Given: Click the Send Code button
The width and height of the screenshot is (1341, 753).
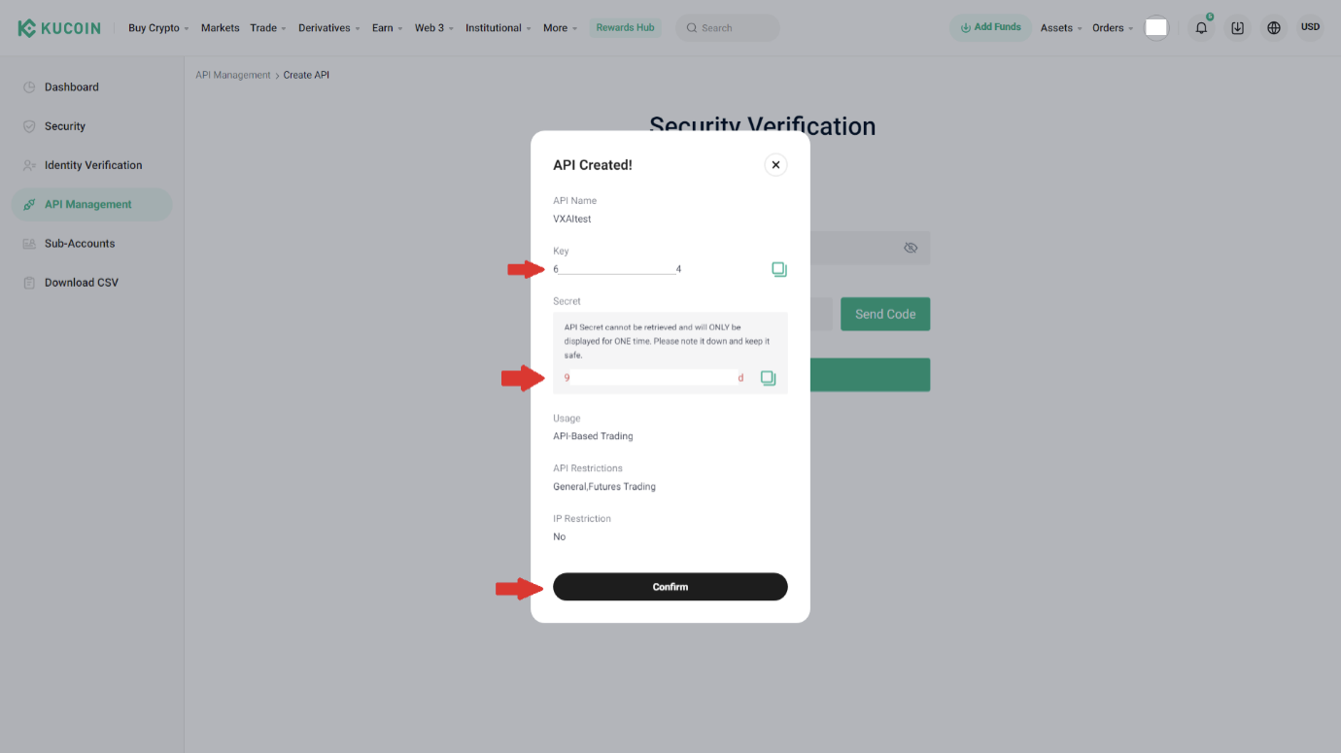Looking at the screenshot, I should 884,314.
